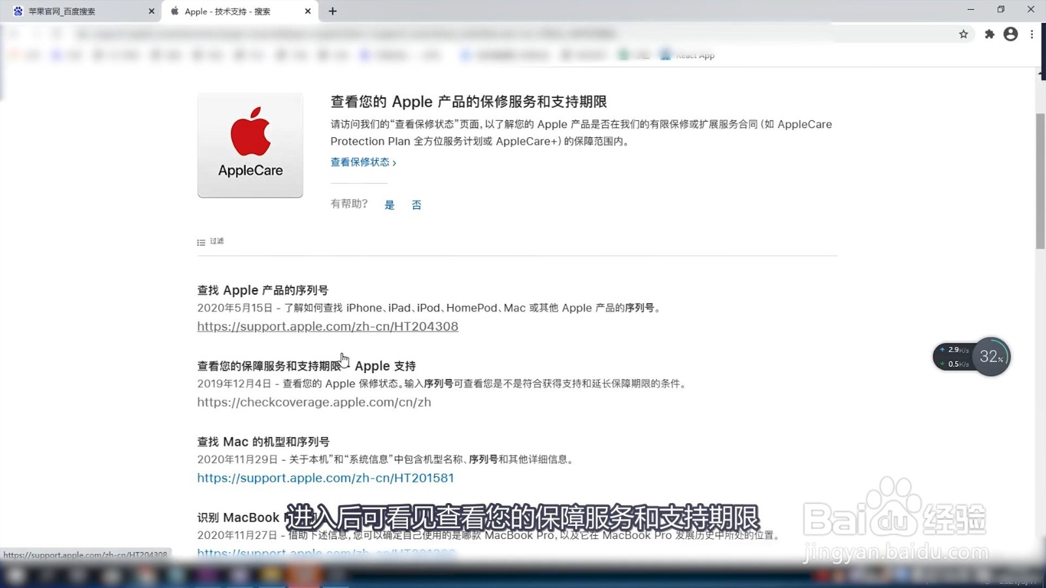Open the 查找 Mac 的机型和序列号 result
Viewport: 1046px width, 588px height.
click(x=263, y=442)
